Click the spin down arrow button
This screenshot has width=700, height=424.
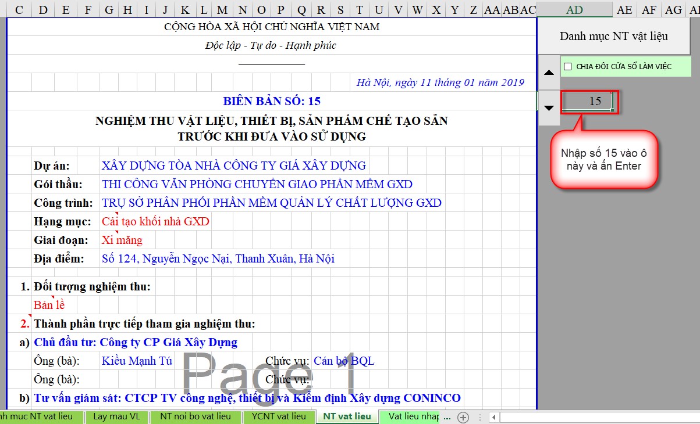548,108
